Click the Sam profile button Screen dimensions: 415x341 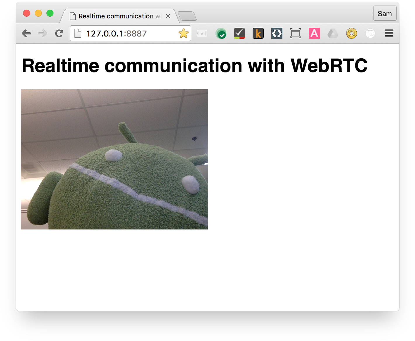[385, 13]
